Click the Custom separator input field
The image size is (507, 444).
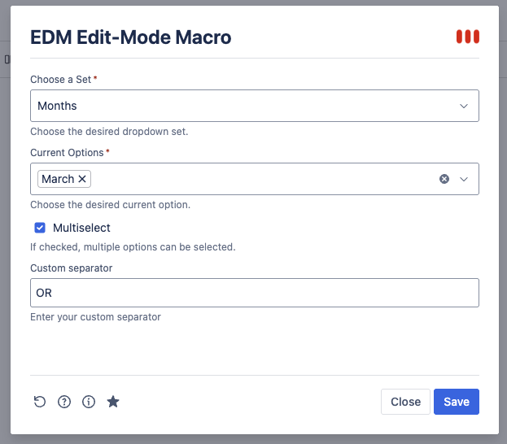pyautogui.click(x=255, y=293)
